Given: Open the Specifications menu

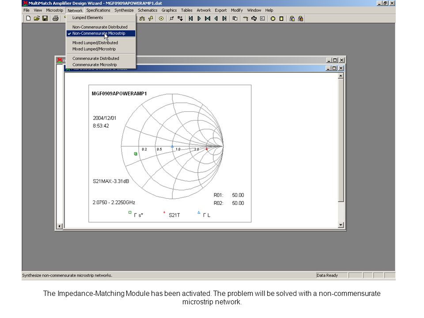Looking at the screenshot, I should pos(98,10).
